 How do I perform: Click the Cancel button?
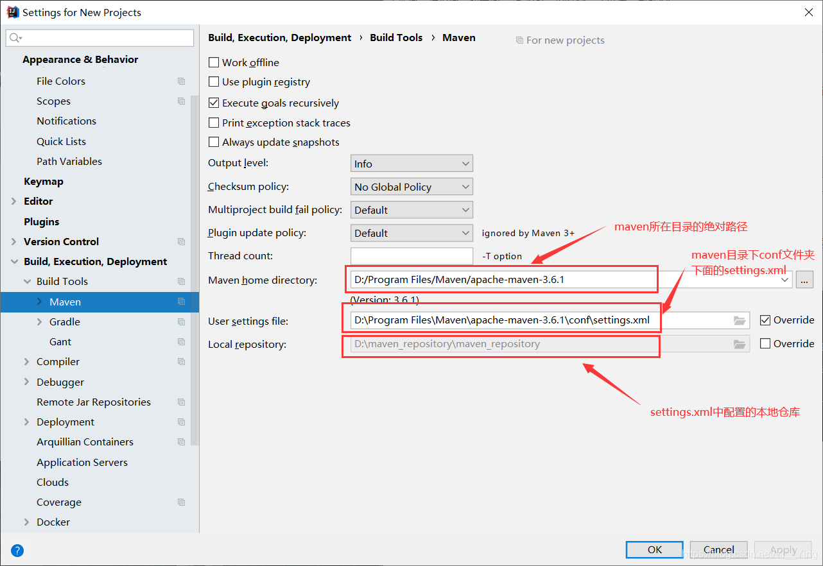[719, 550]
